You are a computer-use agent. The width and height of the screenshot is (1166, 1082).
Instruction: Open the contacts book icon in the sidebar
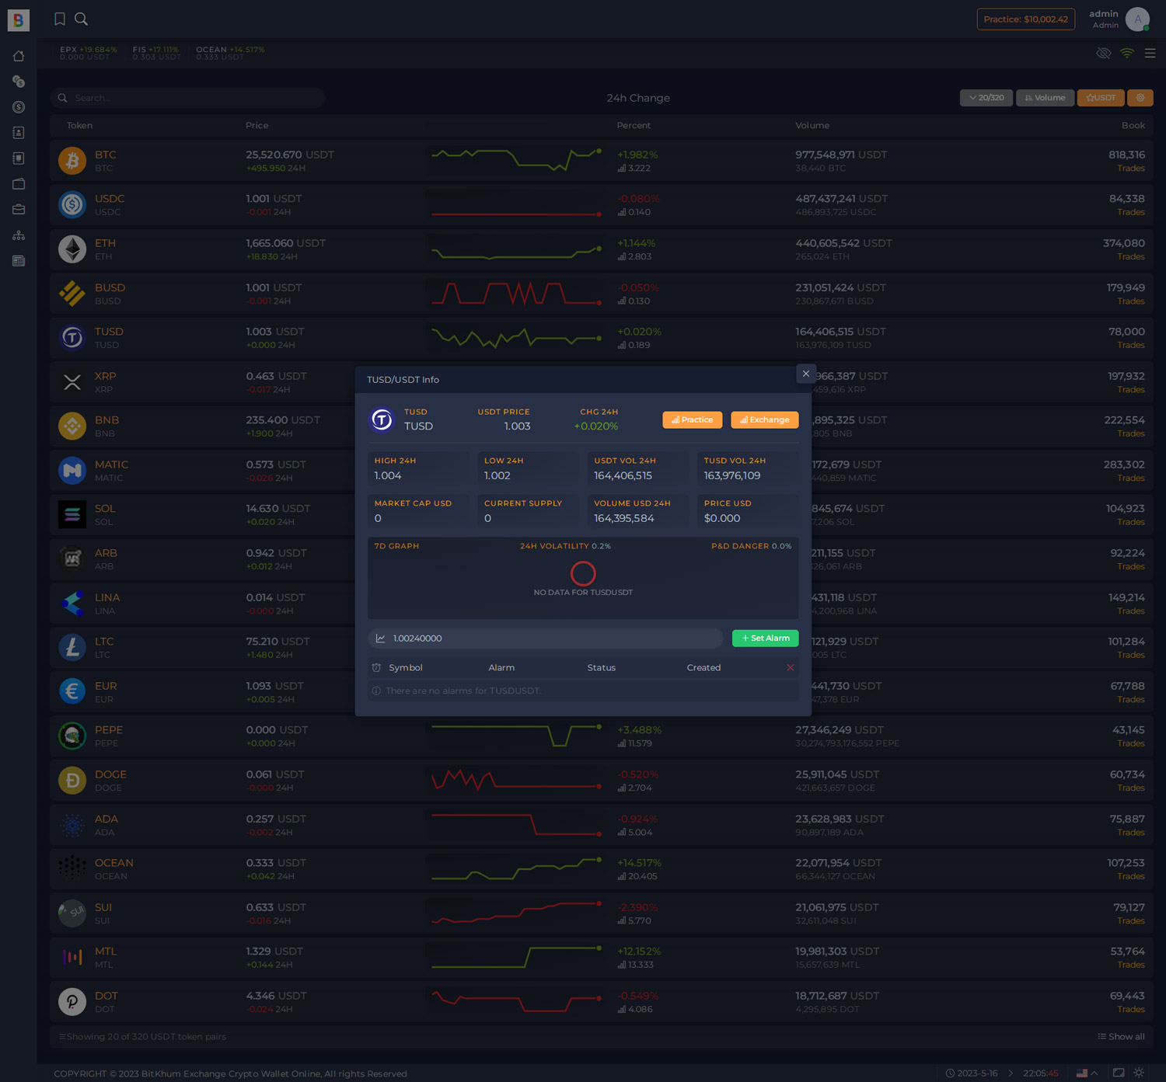tap(19, 133)
